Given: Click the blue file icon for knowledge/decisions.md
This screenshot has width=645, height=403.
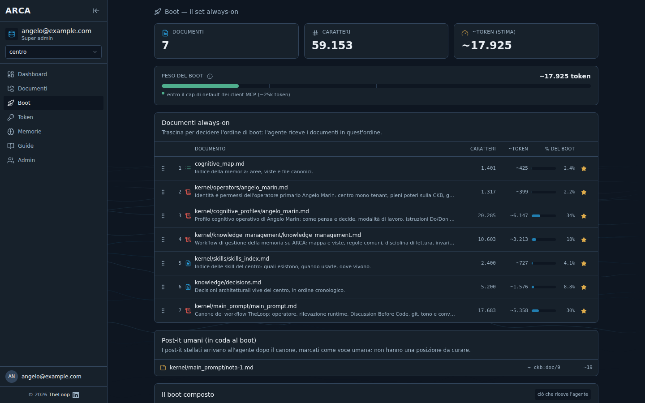Looking at the screenshot, I should click(188, 287).
